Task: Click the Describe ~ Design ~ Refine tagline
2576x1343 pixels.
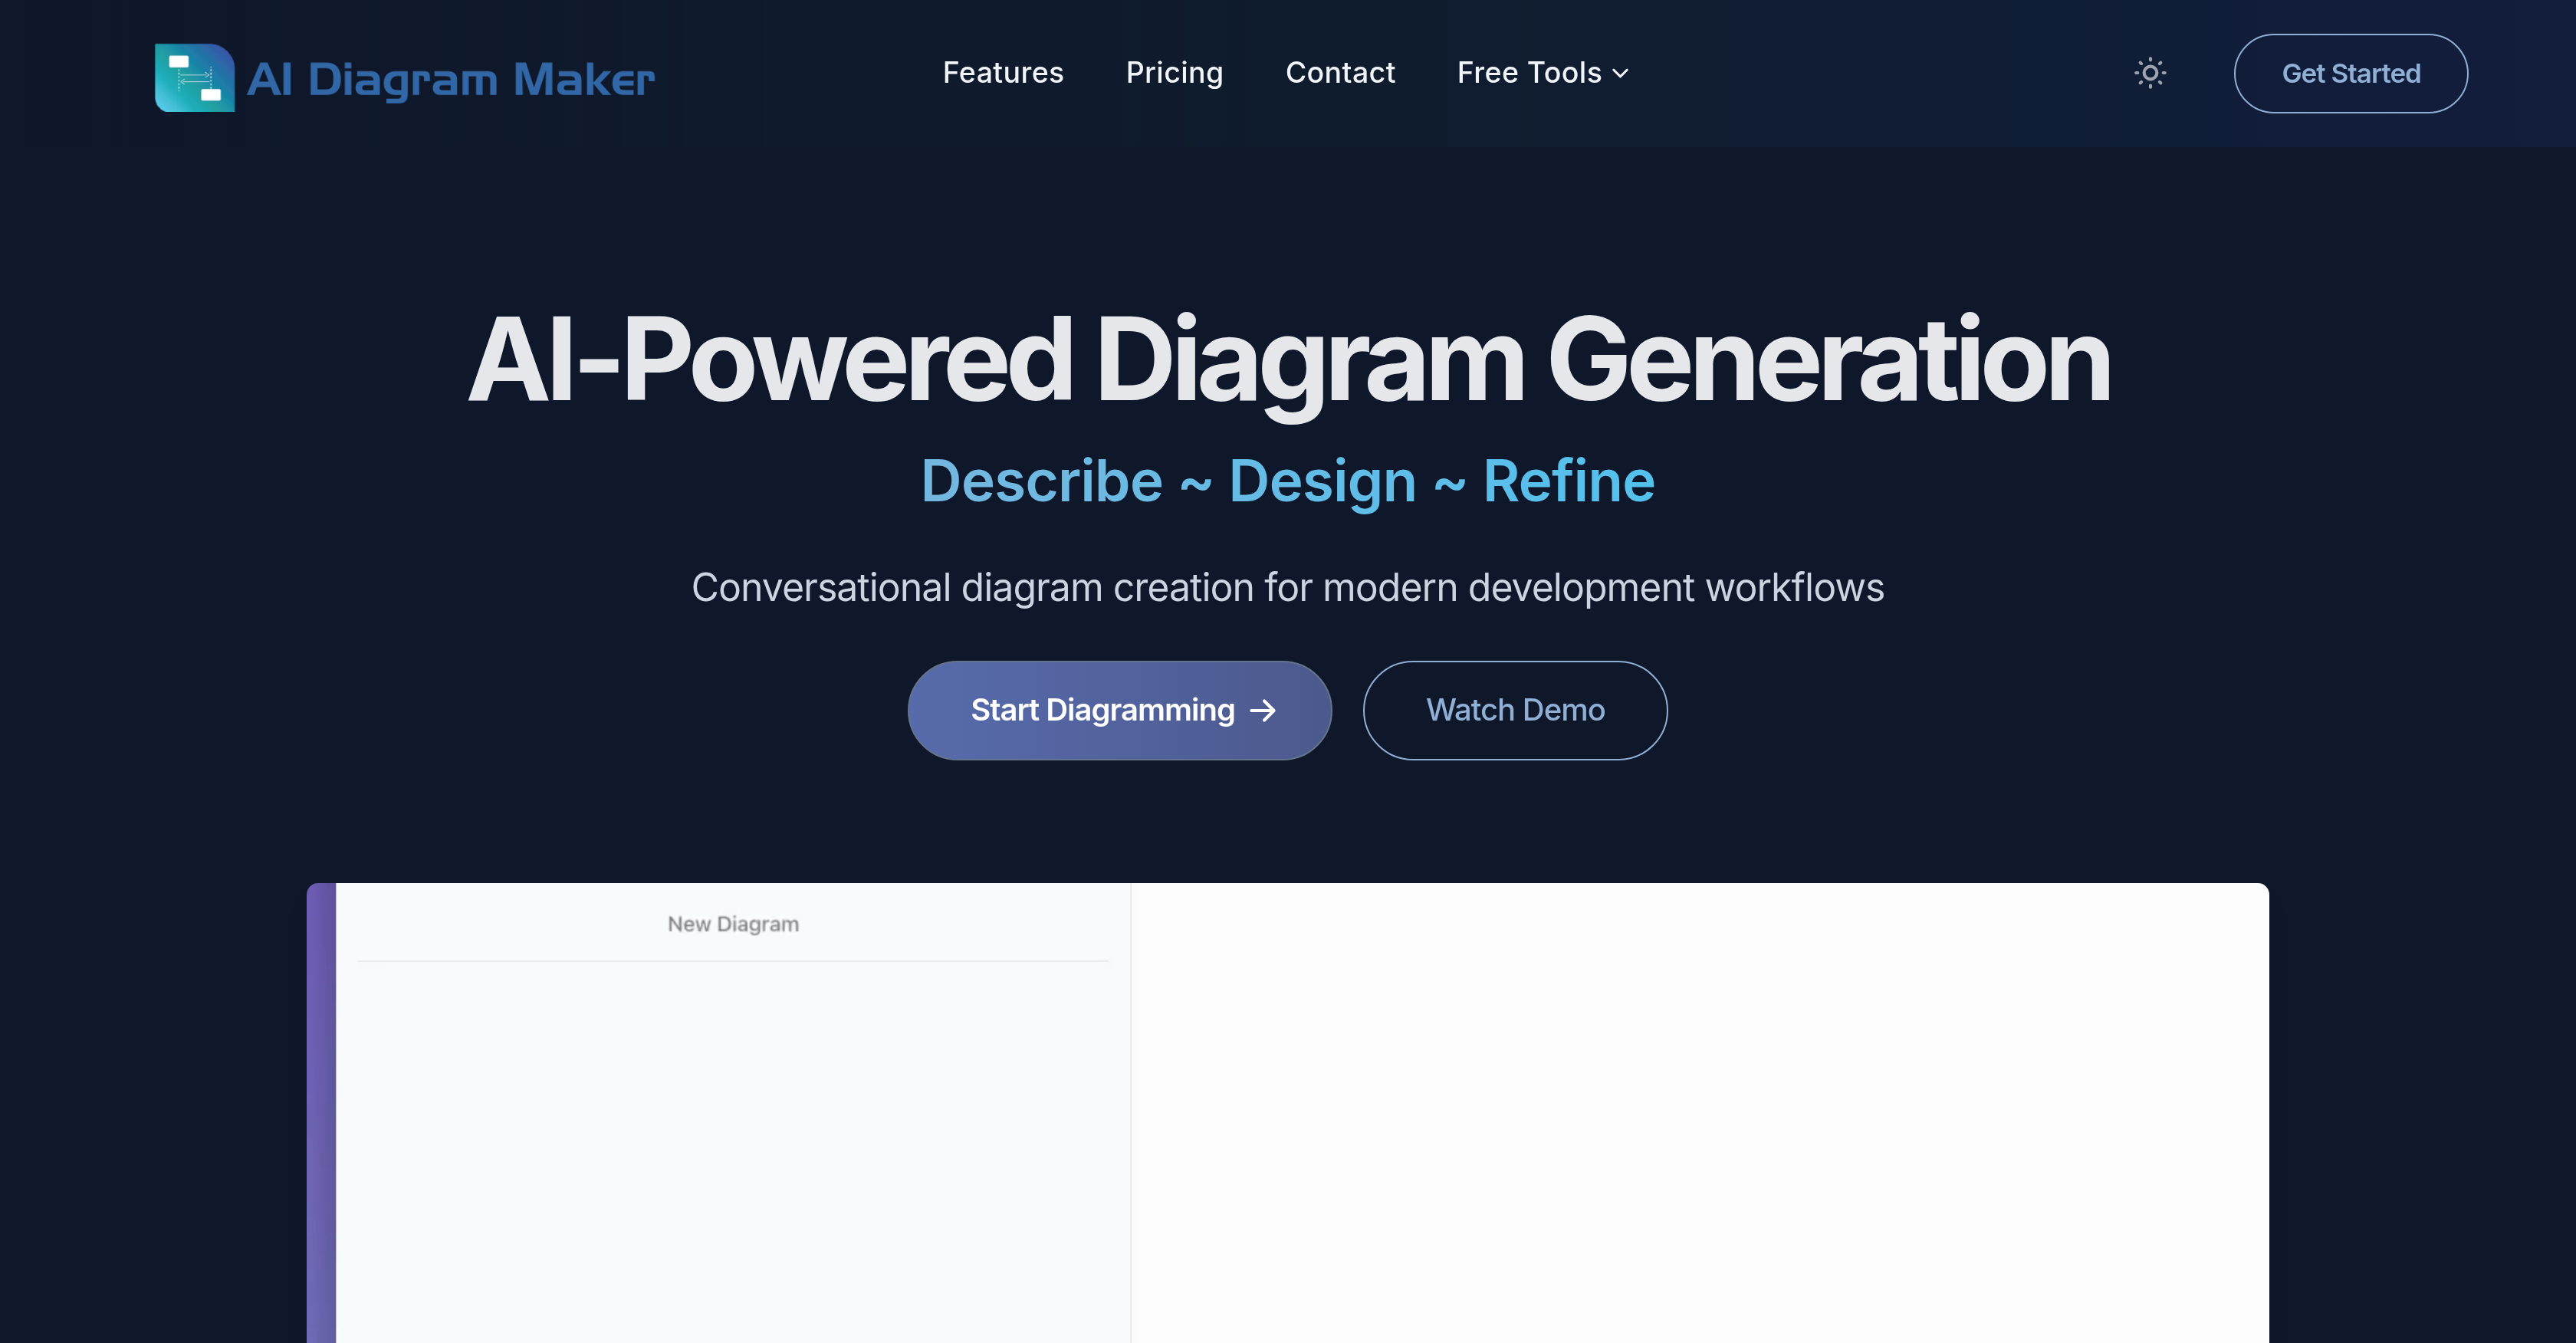Action: click(x=1287, y=480)
